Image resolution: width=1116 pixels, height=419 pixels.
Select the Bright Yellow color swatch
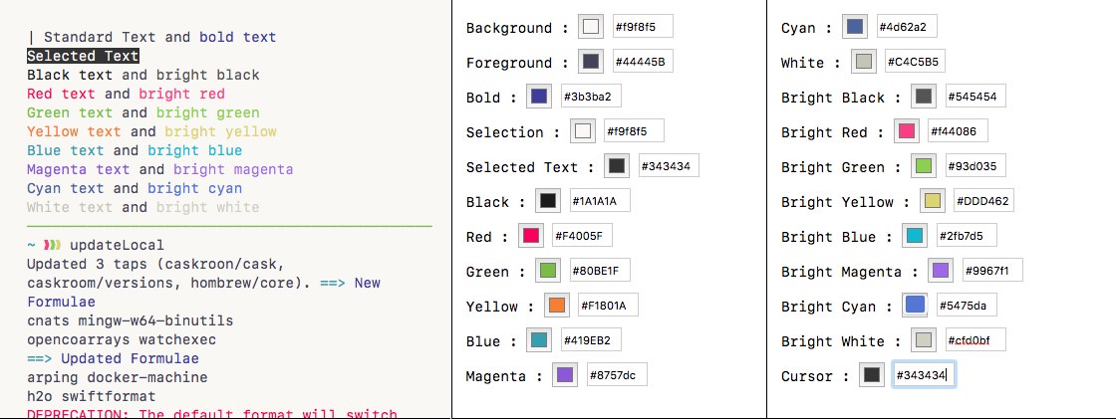pos(932,201)
